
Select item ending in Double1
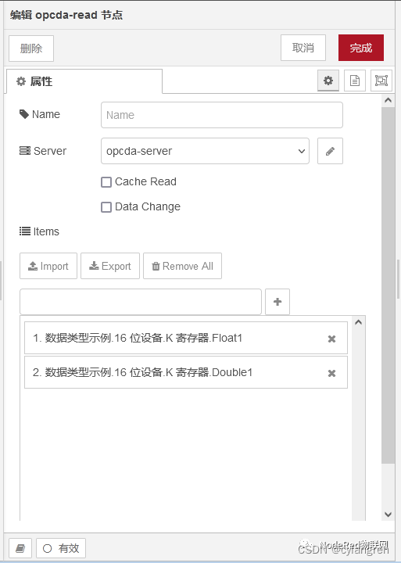tap(186, 372)
